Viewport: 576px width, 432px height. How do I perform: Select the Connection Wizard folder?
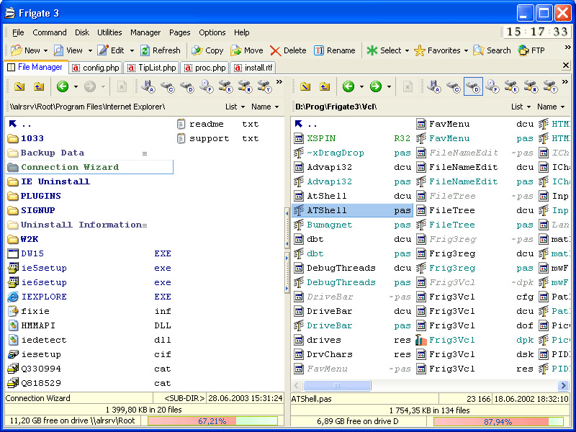coord(69,167)
